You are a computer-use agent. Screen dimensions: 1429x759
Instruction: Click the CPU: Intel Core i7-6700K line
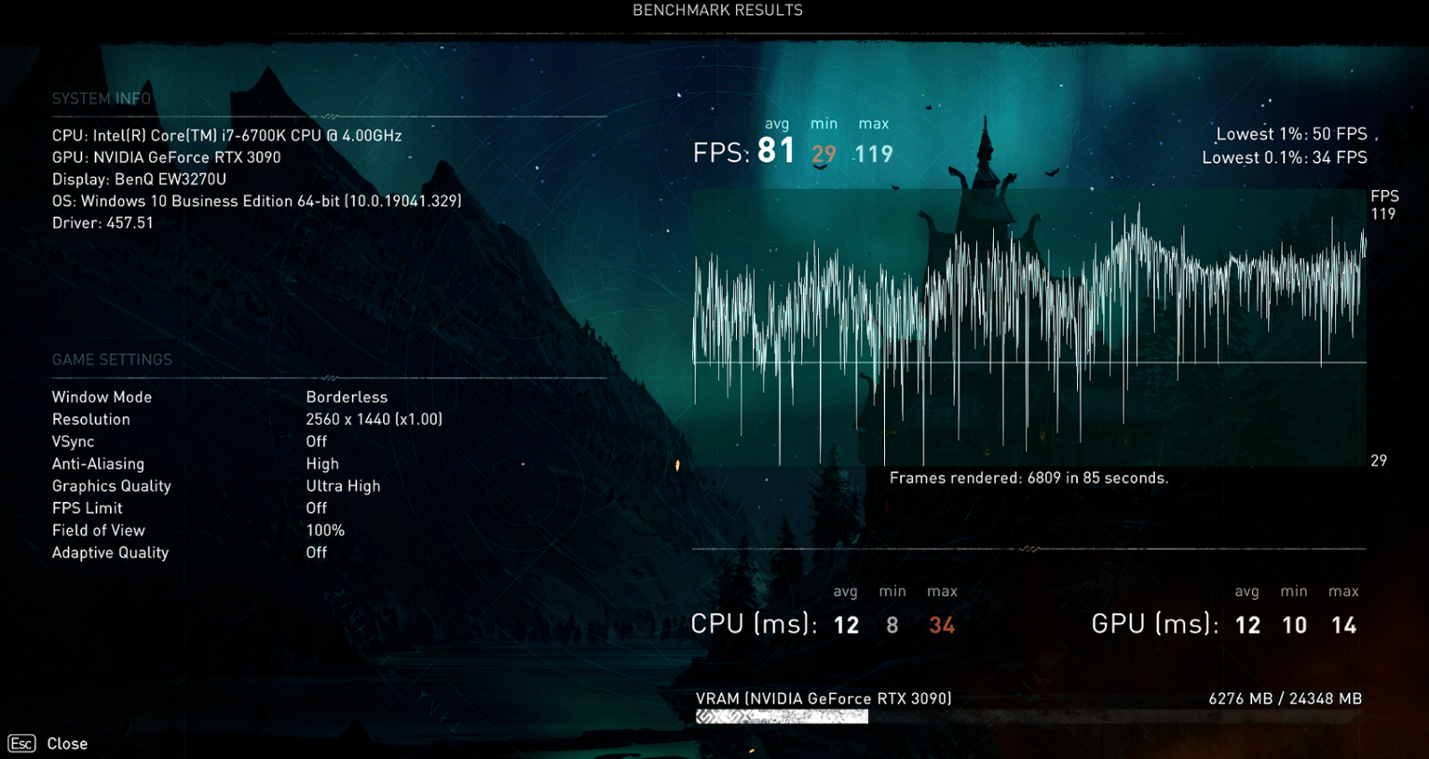[x=227, y=136]
